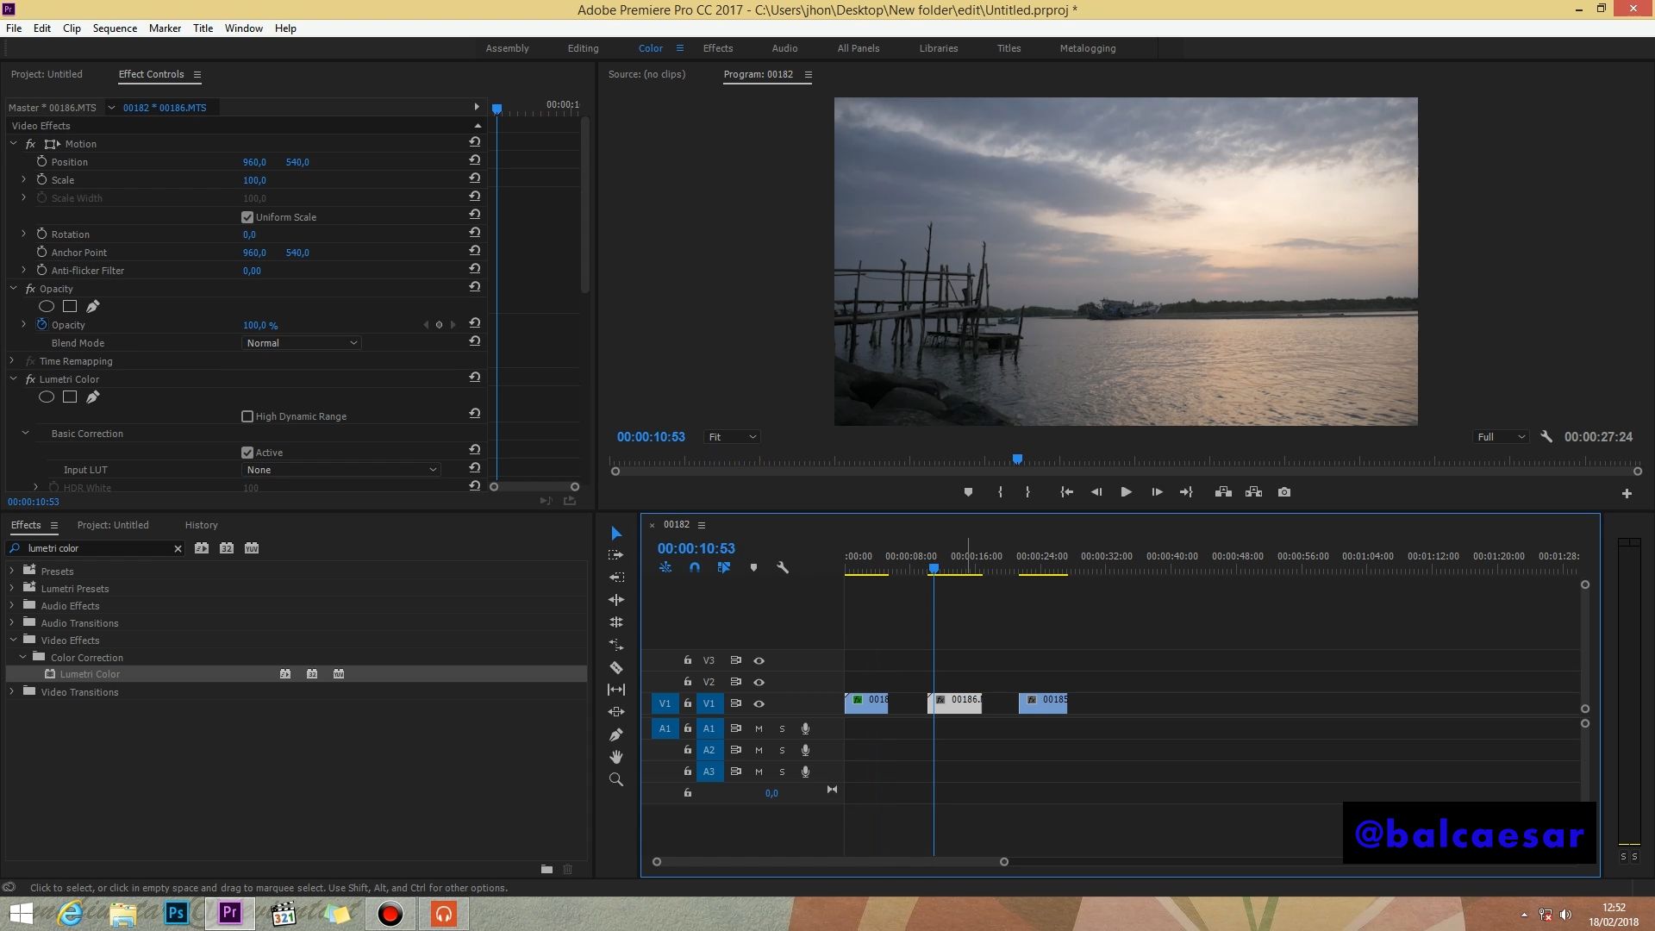The image size is (1655, 931).
Task: Create ellipse mask under Opacity
Action: pyautogui.click(x=47, y=306)
